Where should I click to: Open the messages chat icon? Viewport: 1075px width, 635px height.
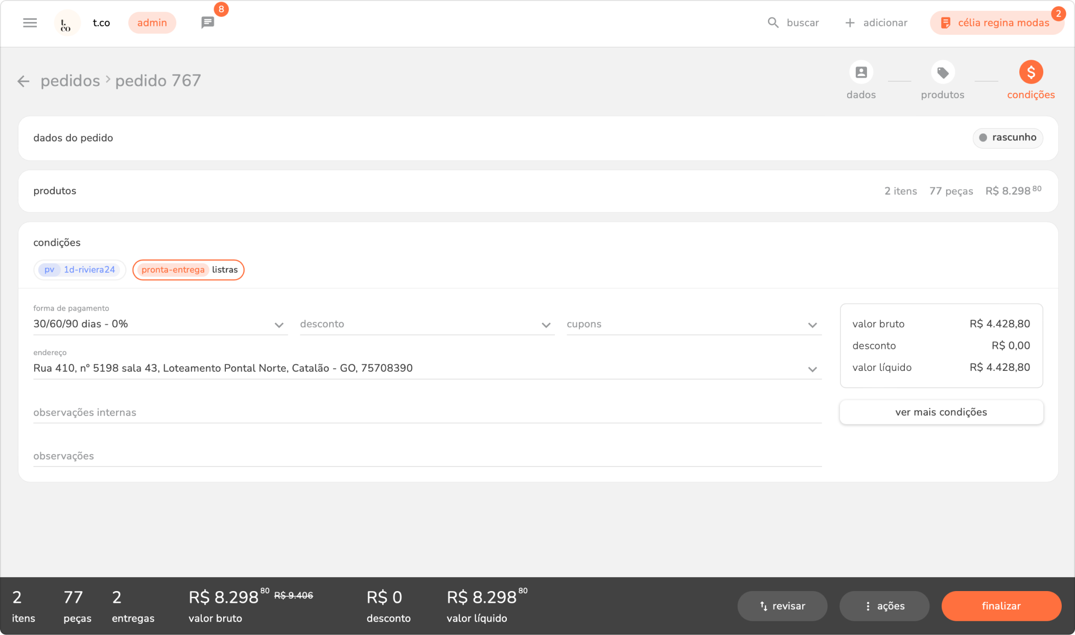click(x=207, y=23)
